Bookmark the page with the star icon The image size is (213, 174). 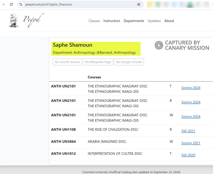[138, 4]
